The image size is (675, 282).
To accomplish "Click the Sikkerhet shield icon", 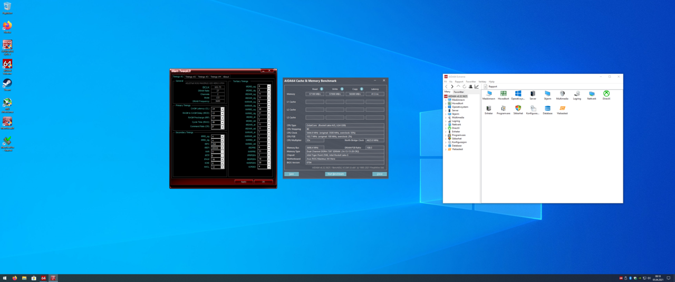I will [518, 109].
